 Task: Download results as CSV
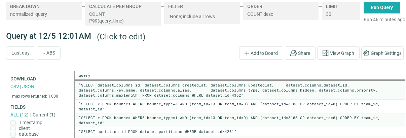[14, 87]
